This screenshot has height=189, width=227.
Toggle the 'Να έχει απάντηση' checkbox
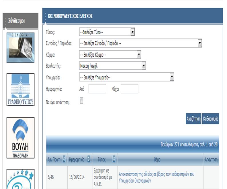(81, 101)
